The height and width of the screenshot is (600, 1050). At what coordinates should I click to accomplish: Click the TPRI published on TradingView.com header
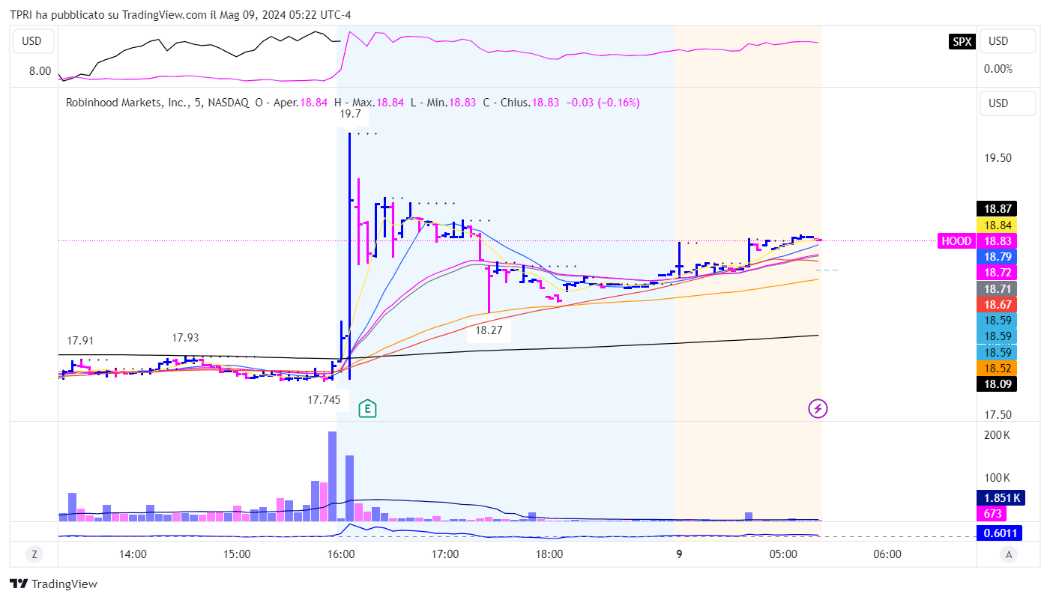[181, 14]
